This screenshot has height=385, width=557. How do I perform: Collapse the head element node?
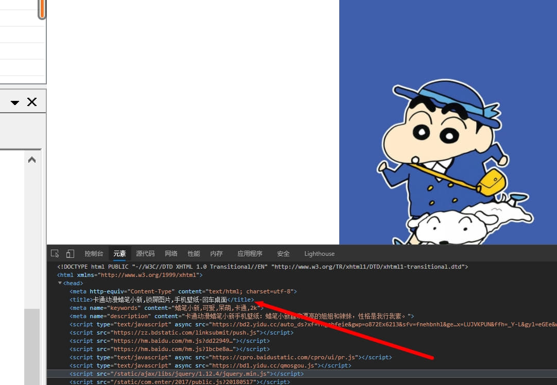(60, 283)
